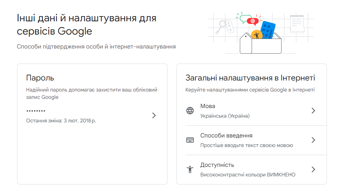
Task: Open Способи введення using the right chevron
Action: 313,140
